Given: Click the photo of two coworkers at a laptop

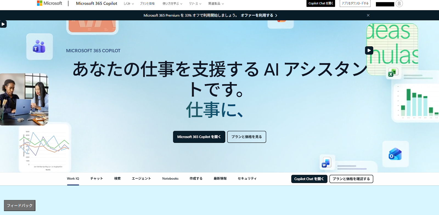Looking at the screenshot, I should point(24,99).
